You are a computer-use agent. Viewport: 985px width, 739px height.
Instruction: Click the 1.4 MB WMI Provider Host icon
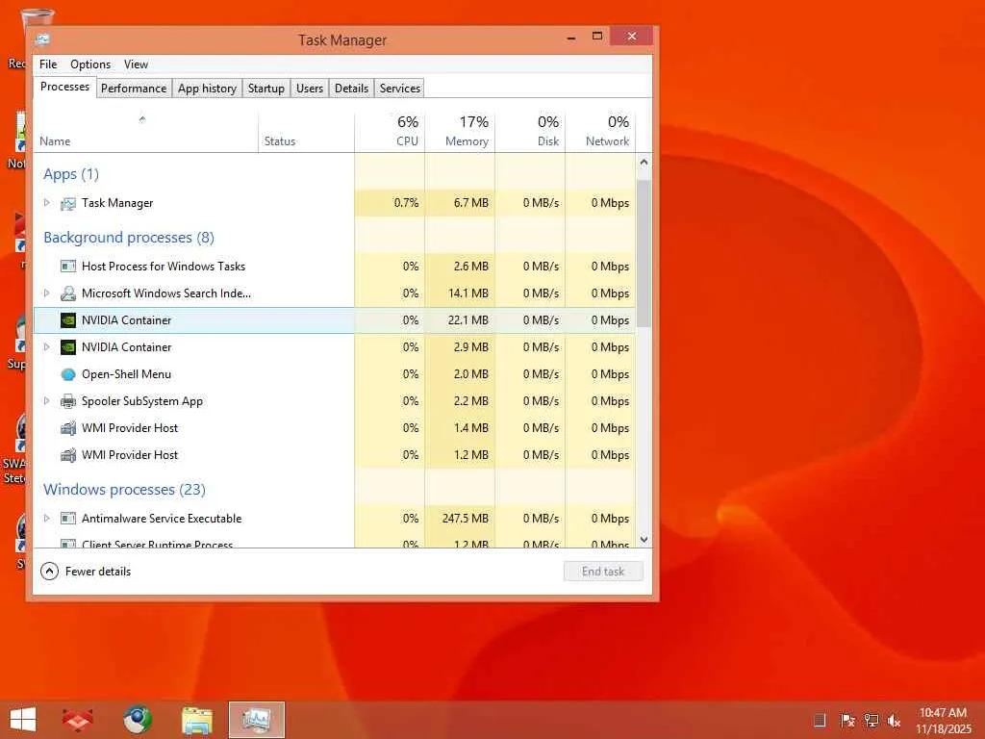click(x=68, y=428)
